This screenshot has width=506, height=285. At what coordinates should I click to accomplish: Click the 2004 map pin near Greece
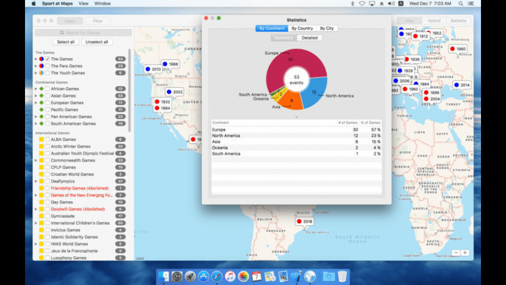pos(432,99)
